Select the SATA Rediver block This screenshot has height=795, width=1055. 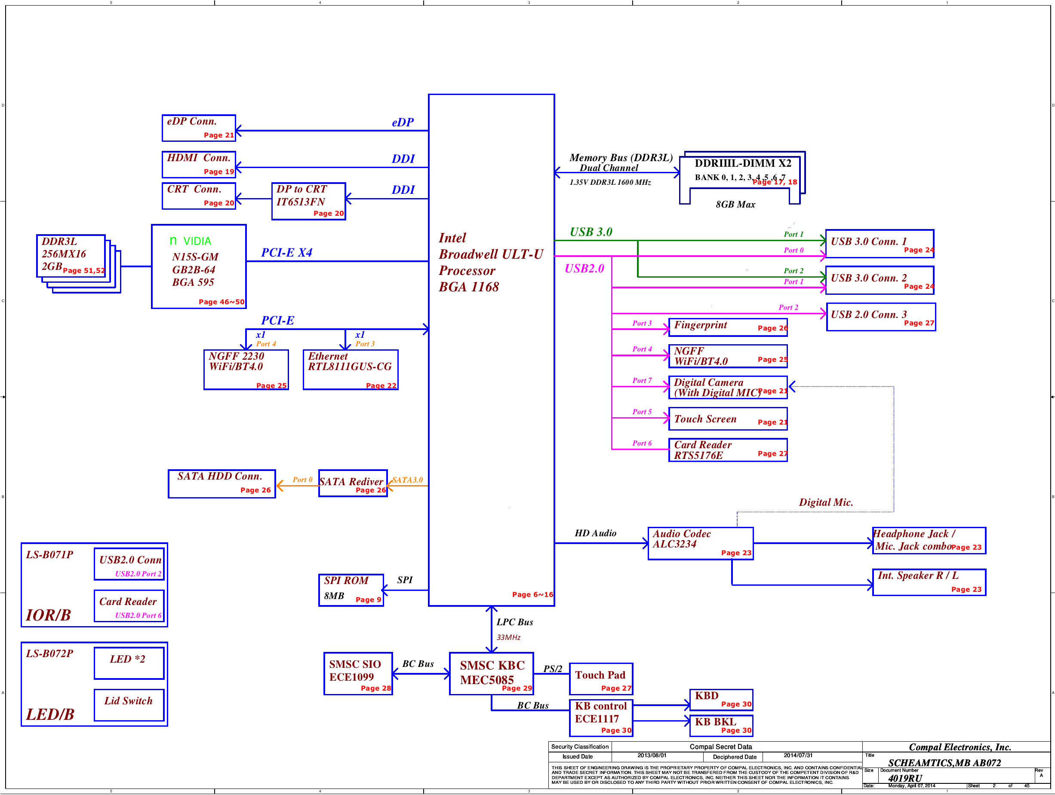353,483
